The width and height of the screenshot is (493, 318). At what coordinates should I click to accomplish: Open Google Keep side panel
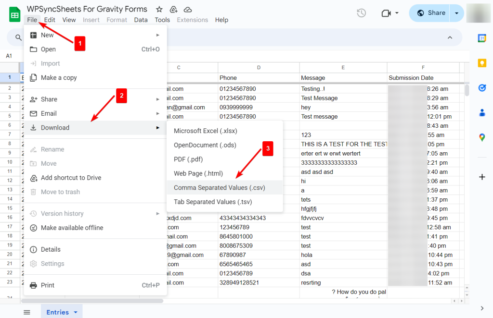pyautogui.click(x=481, y=63)
